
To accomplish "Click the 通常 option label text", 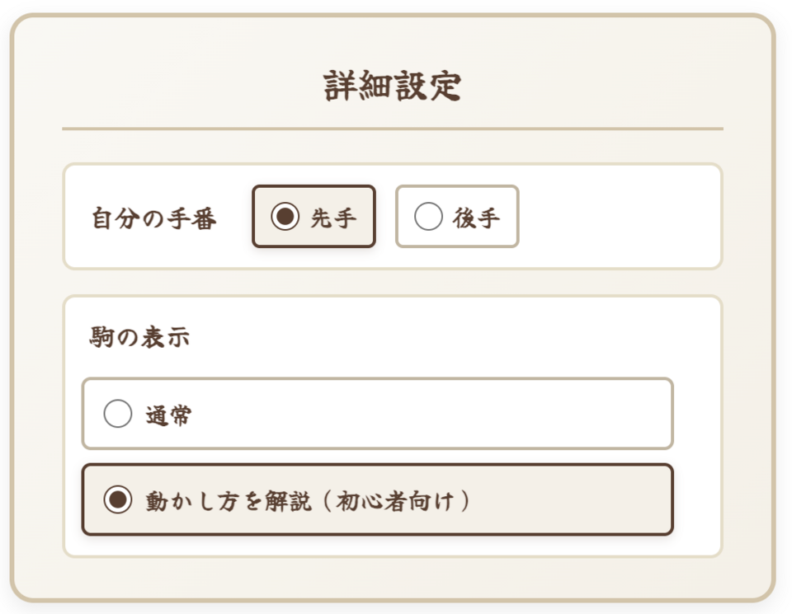I will 168,415.
